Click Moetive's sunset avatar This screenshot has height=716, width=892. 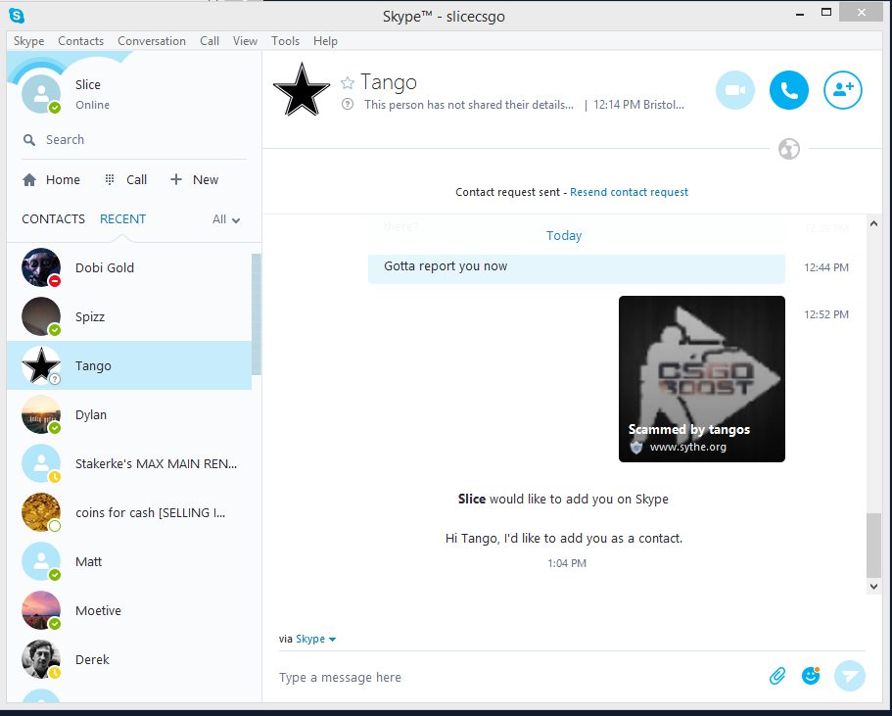[41, 610]
